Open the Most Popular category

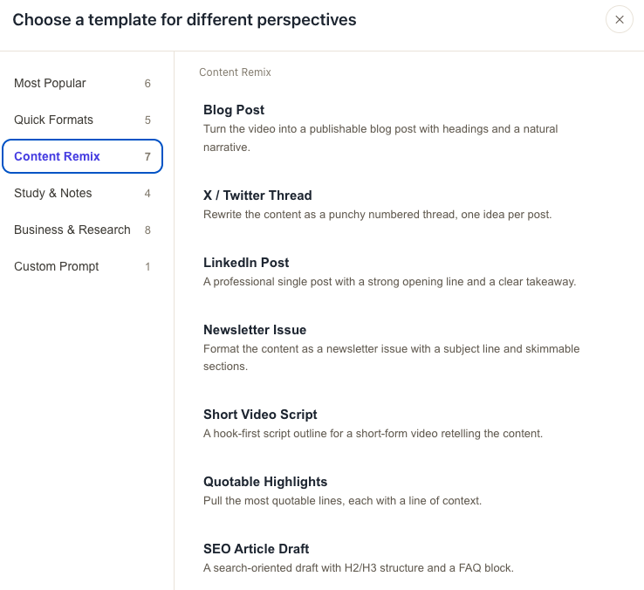82,83
